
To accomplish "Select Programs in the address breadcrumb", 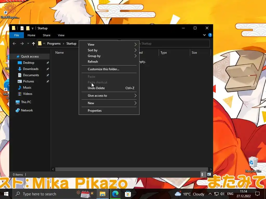I will pos(54,44).
